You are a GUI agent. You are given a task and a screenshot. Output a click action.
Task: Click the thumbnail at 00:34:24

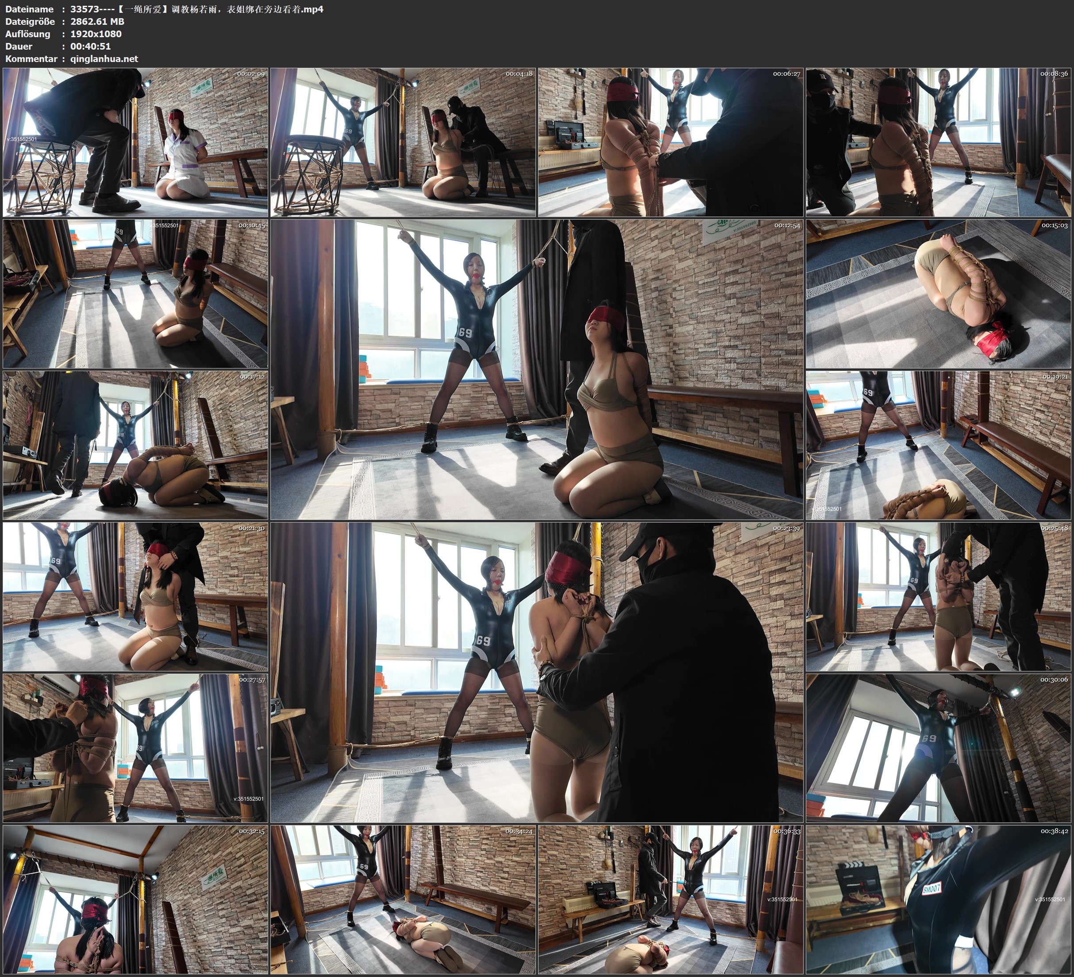pos(403,899)
